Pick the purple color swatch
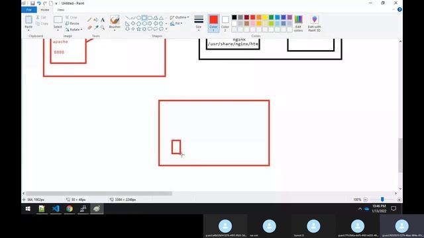424x238 pixels. click(x=290, y=17)
